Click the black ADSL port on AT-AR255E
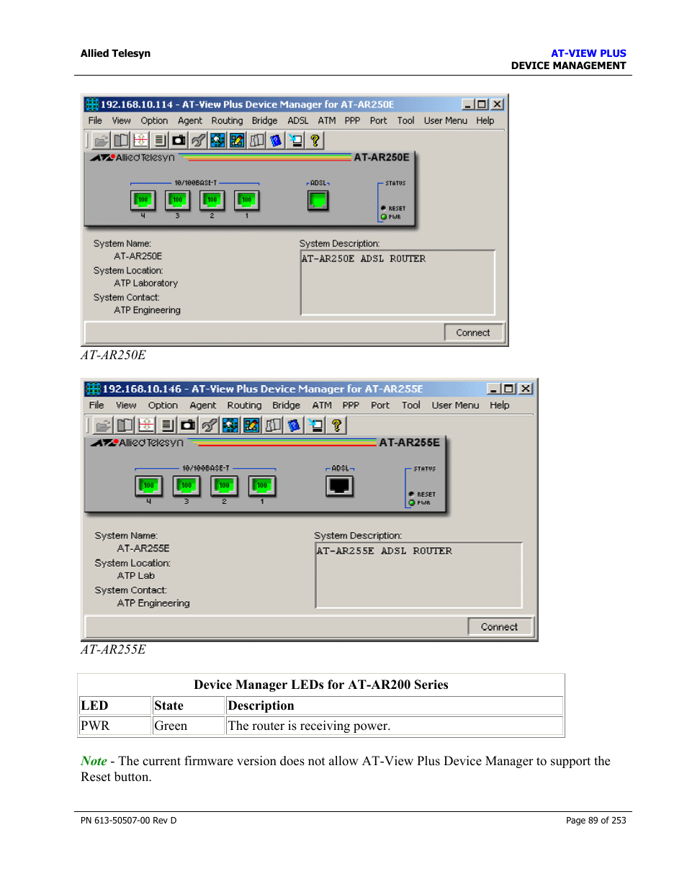The image size is (687, 889). tap(339, 486)
